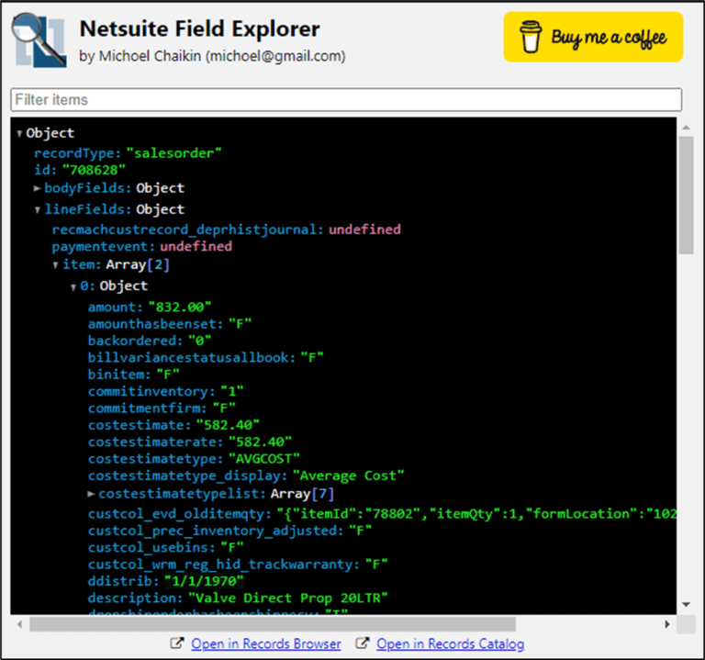Select the costestimaterate row

[190, 442]
